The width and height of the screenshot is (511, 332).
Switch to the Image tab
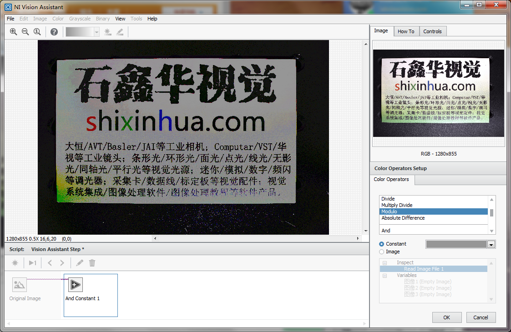pos(381,30)
